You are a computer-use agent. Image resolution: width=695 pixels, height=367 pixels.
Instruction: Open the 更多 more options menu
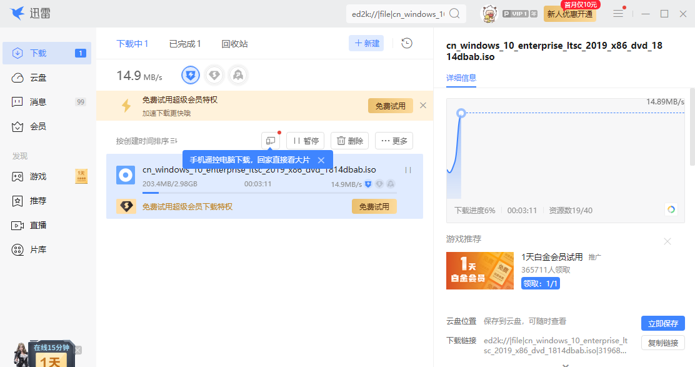click(394, 141)
